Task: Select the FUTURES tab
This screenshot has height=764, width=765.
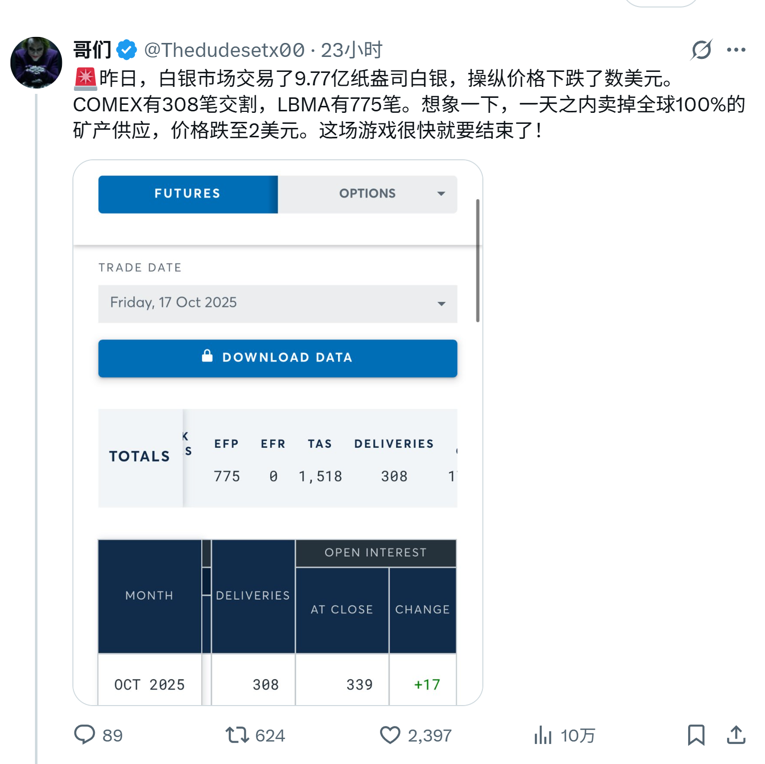Action: click(188, 194)
